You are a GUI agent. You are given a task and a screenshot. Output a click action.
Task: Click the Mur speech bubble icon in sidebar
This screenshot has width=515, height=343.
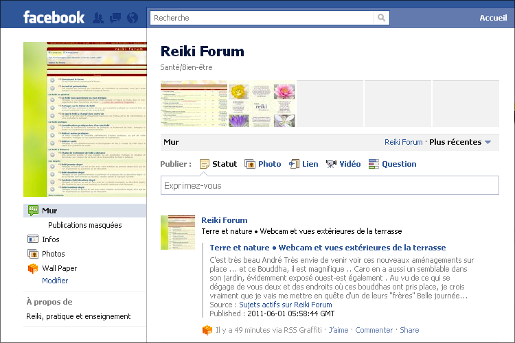(33, 211)
